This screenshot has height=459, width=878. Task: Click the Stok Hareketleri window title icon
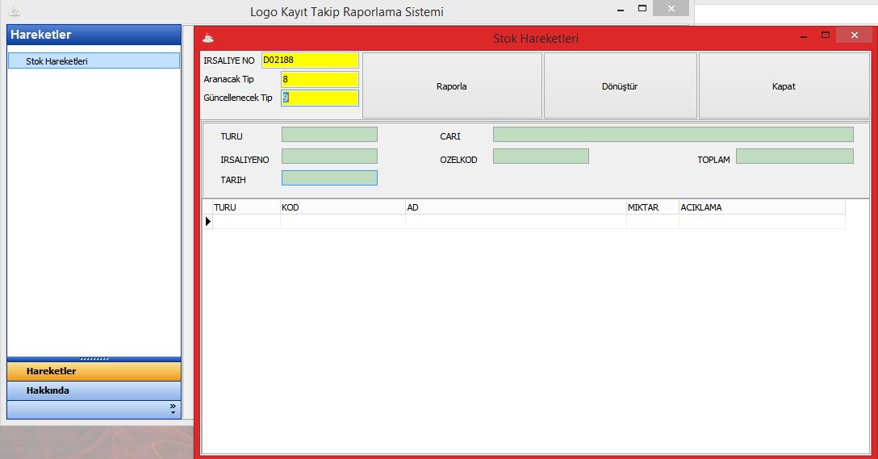coord(208,38)
